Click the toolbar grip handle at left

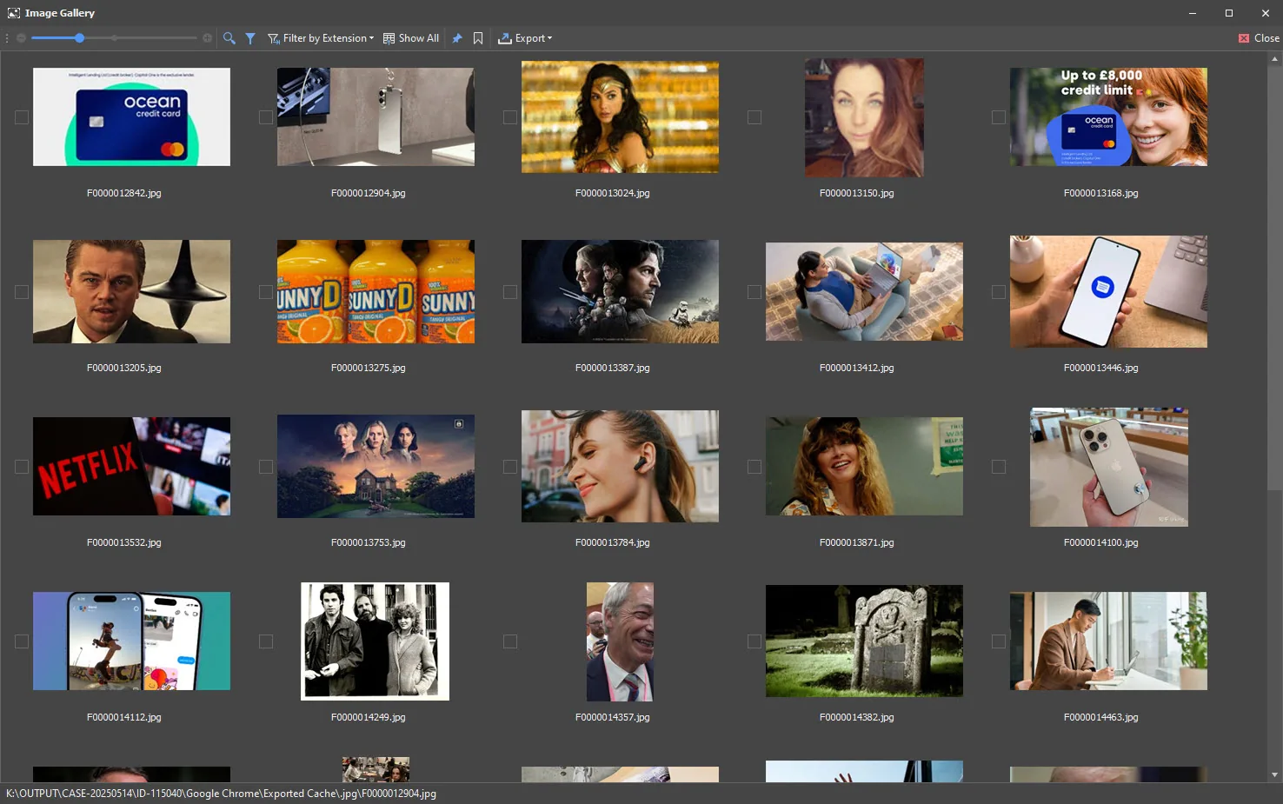coord(7,38)
